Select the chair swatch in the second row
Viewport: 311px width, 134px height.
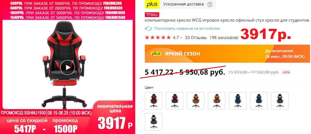[x=154, y=122]
